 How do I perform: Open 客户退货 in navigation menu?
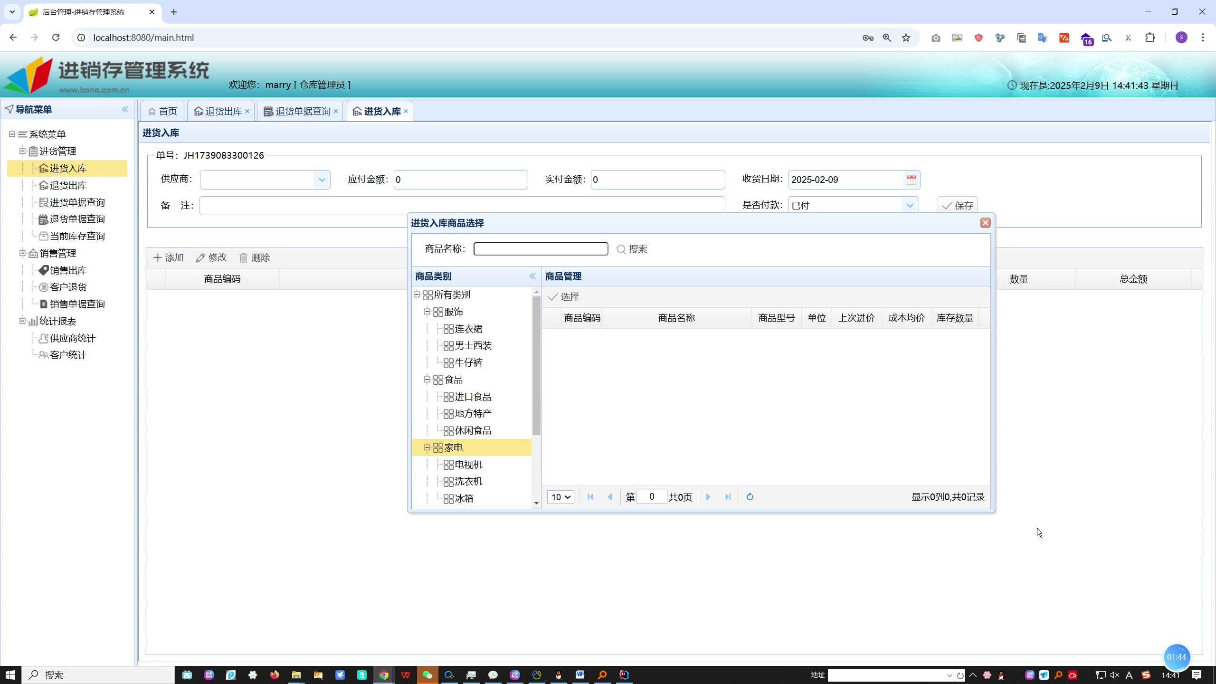[x=68, y=287]
